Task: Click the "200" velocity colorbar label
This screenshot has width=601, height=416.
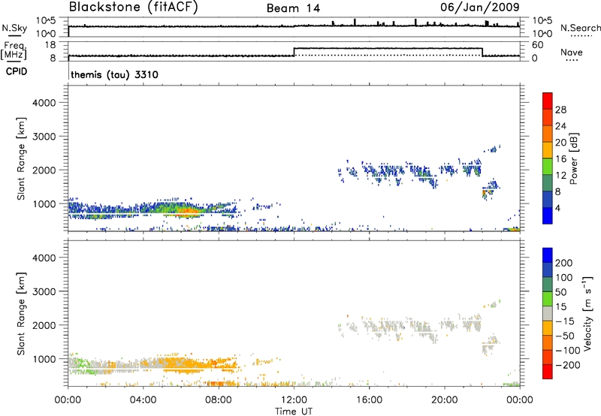Action: [564, 263]
